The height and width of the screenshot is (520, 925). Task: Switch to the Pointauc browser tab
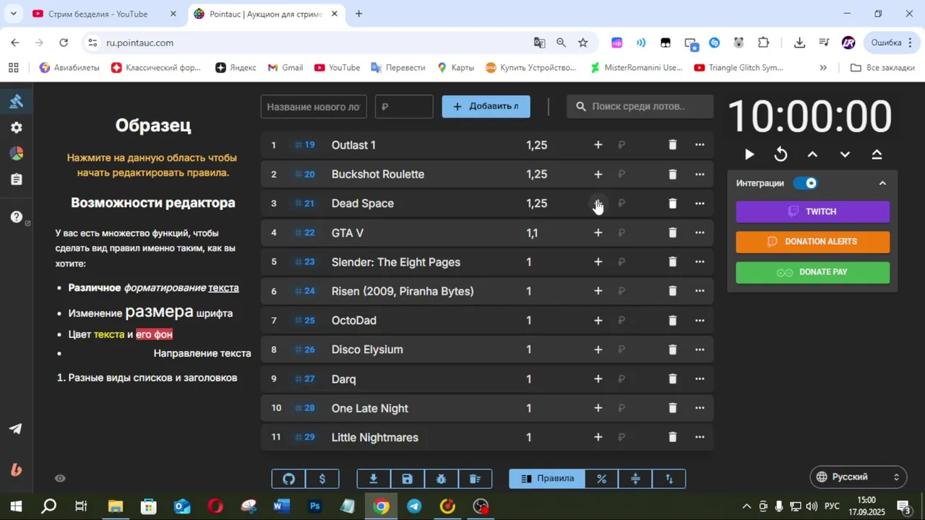(265, 14)
